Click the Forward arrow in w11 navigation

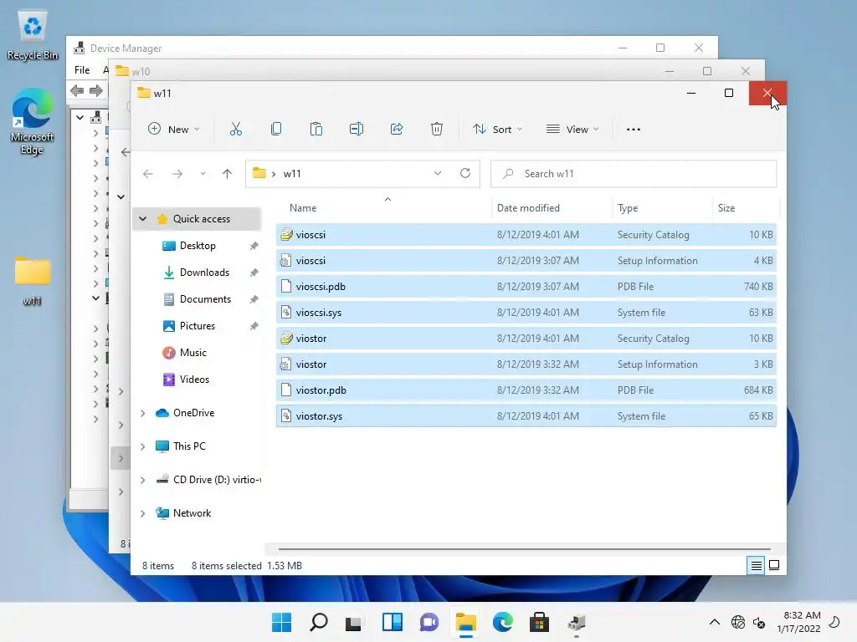(177, 174)
